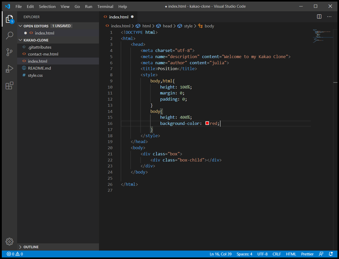Open contact-me.html in the file tree
Screen dimensions: 339x259
click(x=58, y=54)
